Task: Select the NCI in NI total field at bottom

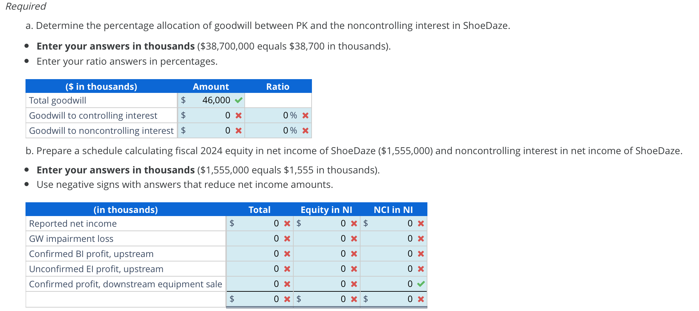Action: point(396,299)
